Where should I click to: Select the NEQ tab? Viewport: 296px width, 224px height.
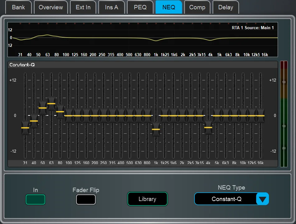coord(169,7)
